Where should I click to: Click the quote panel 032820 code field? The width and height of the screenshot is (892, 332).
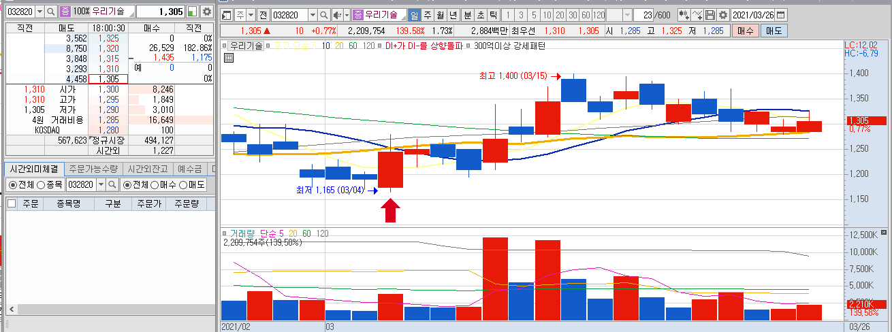[x=20, y=12]
